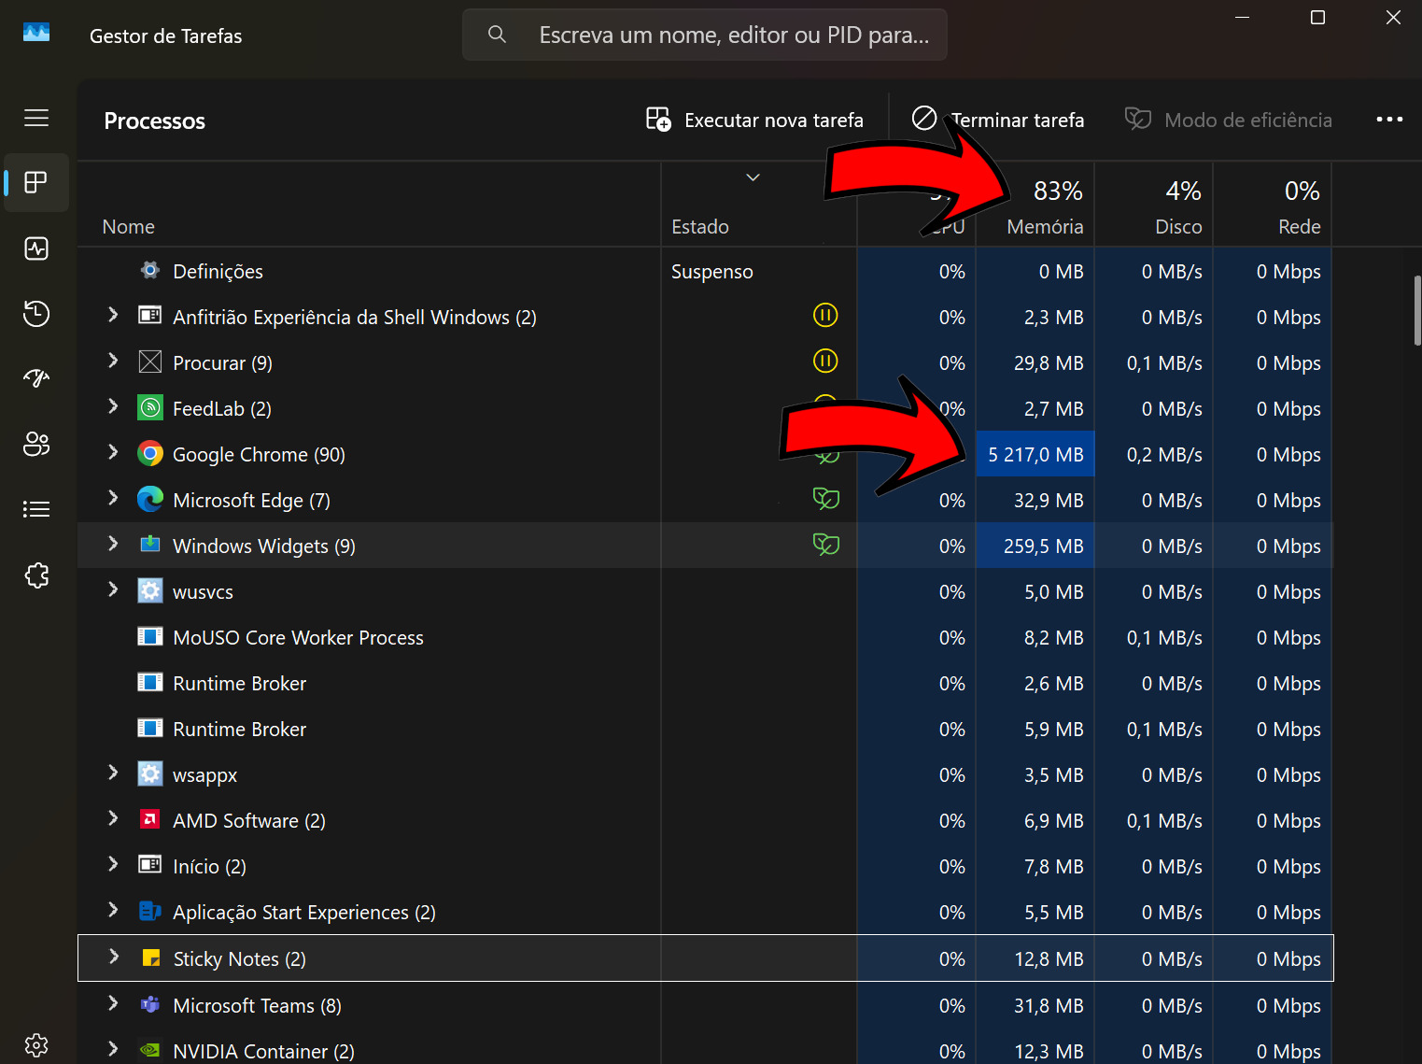Screen dimensions: 1422x1064
Task: Sort by the Memória column header
Action: [1035, 205]
